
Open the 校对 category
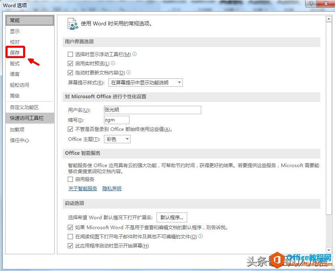point(30,42)
